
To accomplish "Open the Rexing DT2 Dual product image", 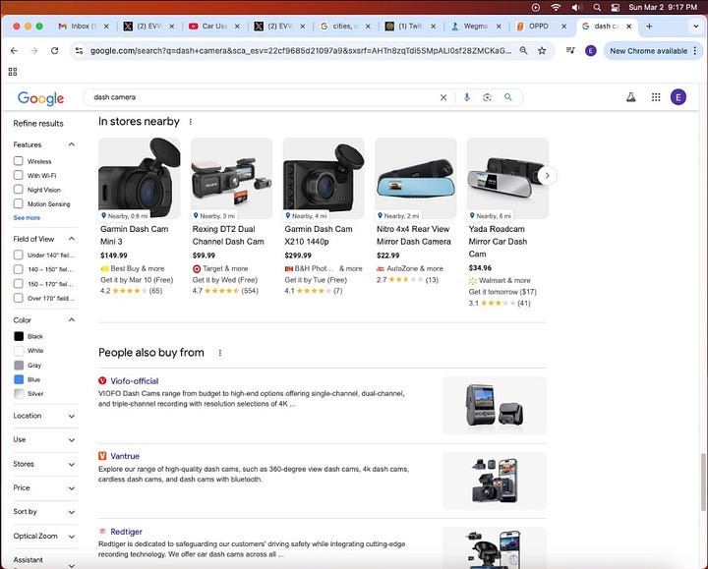I will (x=231, y=178).
